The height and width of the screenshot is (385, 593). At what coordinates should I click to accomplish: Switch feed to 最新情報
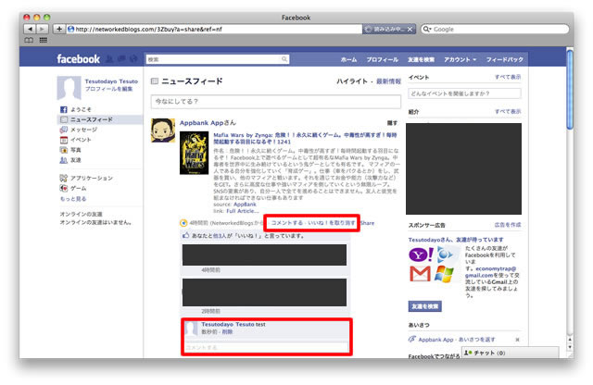[388, 81]
